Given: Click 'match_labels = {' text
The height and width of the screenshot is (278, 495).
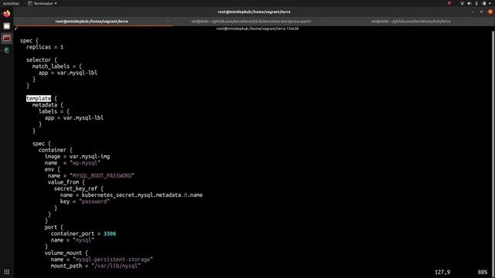Looking at the screenshot, I should 56,66.
